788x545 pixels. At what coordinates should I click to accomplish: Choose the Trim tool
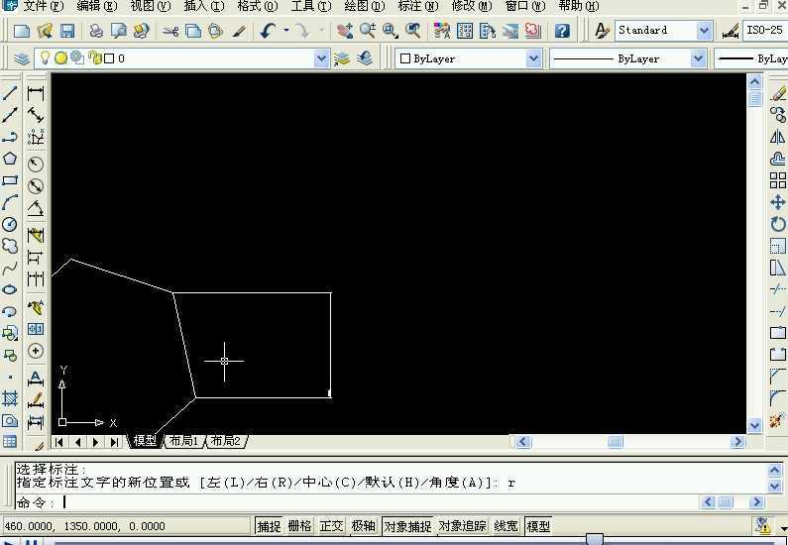778,289
